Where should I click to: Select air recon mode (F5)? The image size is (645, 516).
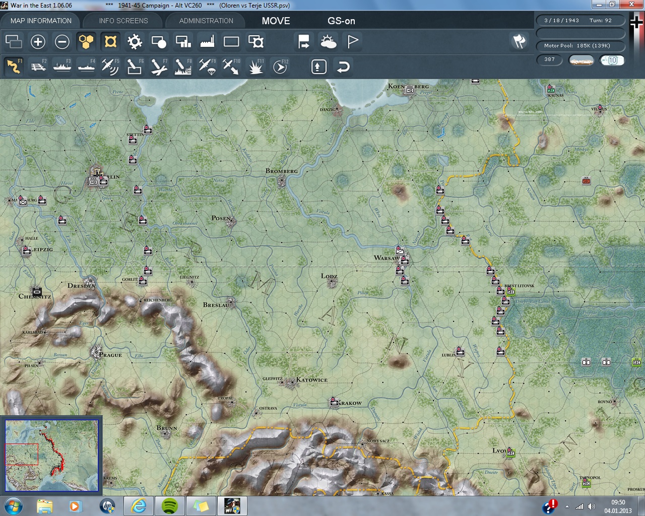(x=110, y=67)
